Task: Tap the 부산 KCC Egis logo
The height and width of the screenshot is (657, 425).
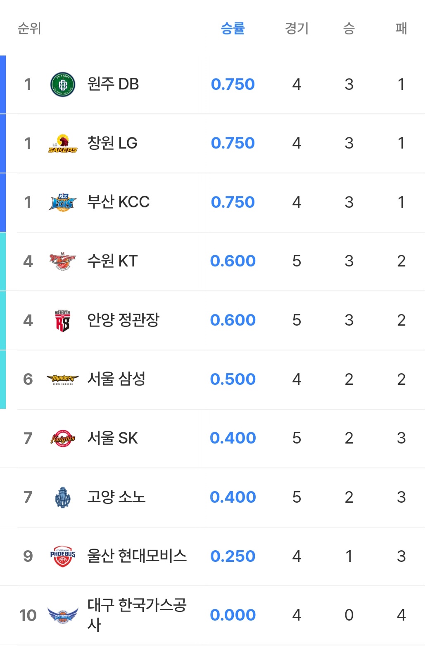Action: [x=63, y=202]
